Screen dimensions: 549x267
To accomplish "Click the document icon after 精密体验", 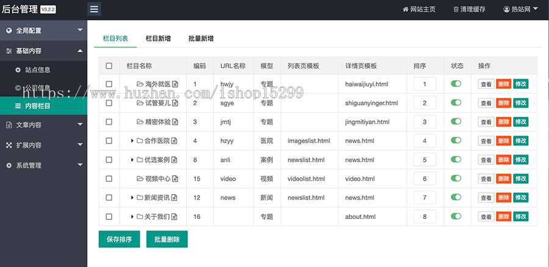I will pyautogui.click(x=175, y=122).
